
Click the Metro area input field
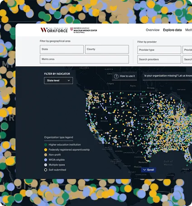84,59
